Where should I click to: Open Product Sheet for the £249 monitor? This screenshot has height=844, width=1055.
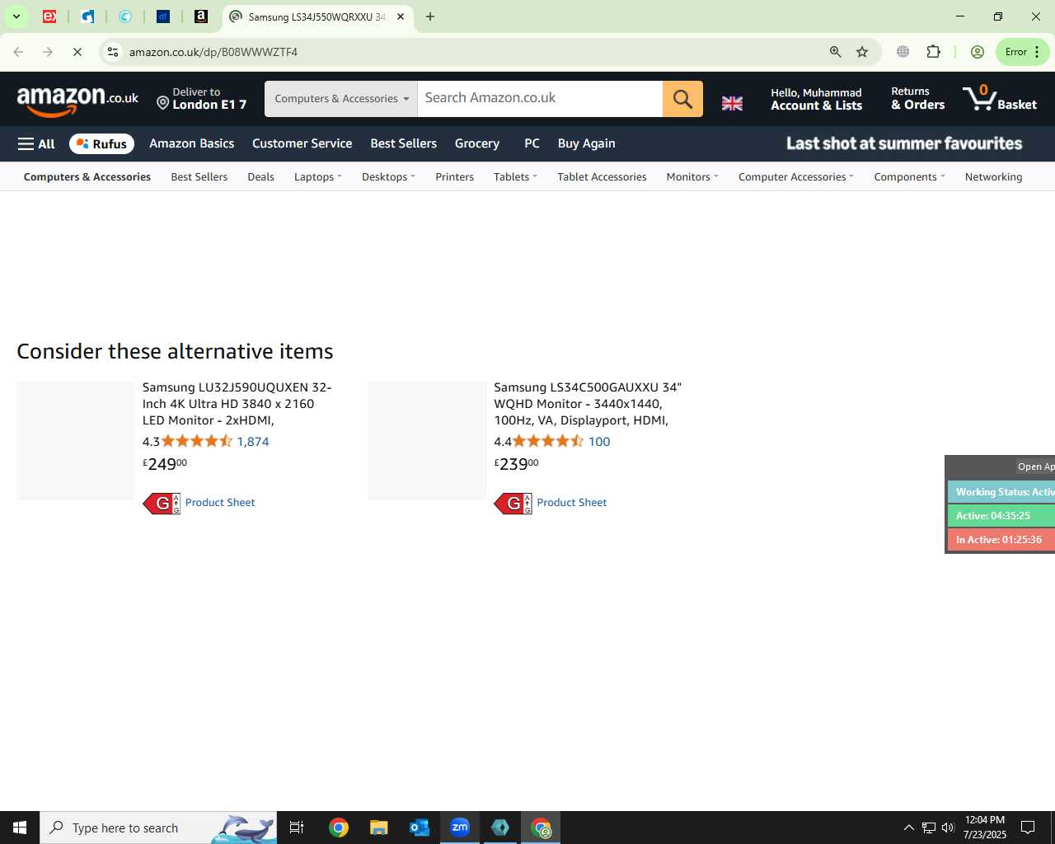220,503
